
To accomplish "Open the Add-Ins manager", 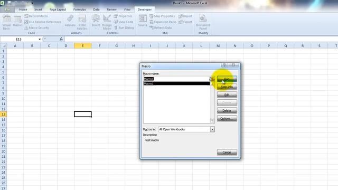I will [70, 21].
